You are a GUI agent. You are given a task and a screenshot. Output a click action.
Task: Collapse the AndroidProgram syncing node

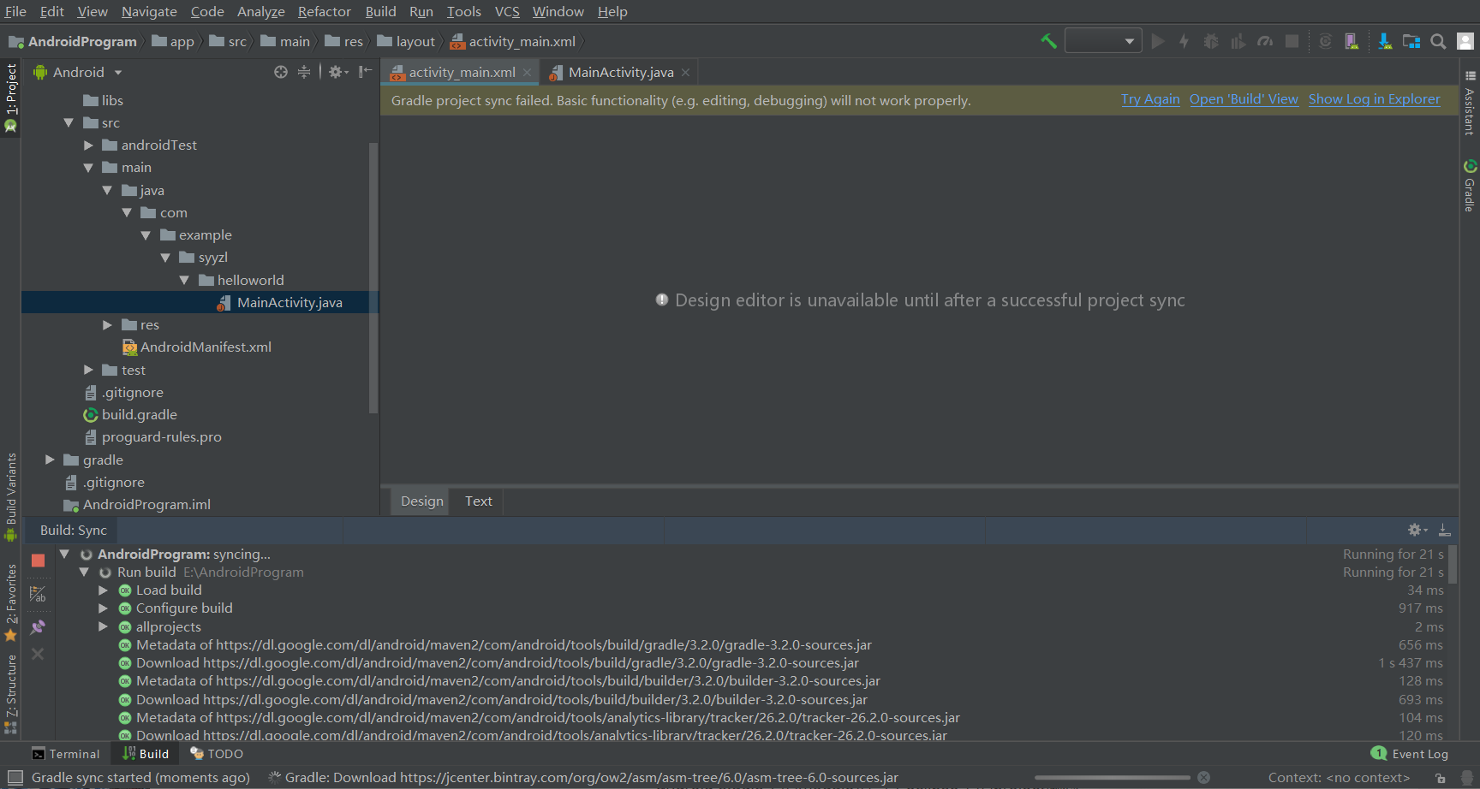click(x=64, y=554)
